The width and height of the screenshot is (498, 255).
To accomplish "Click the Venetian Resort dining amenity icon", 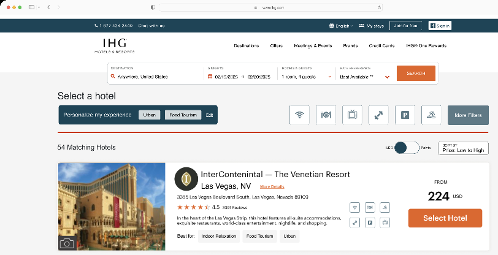I will (x=370, y=208).
